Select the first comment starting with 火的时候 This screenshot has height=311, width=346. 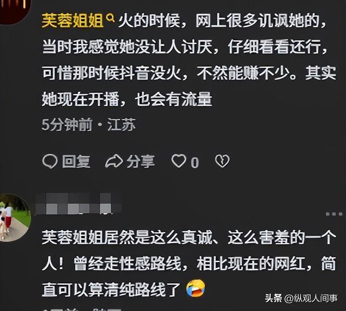(x=189, y=60)
